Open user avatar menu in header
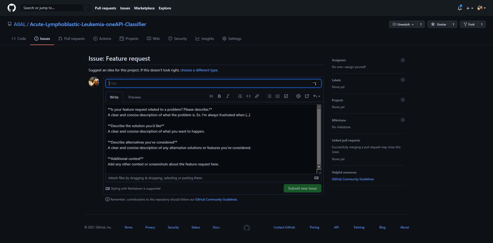The image size is (493, 243). [x=481, y=8]
